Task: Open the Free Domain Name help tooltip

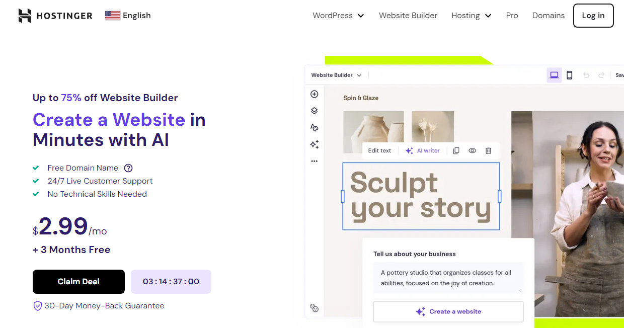Action: click(x=128, y=168)
